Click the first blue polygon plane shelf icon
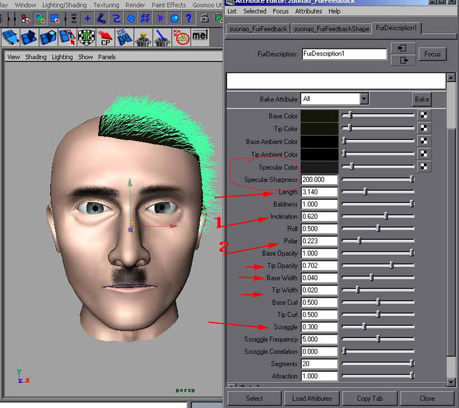The image size is (459, 408). 10,38
